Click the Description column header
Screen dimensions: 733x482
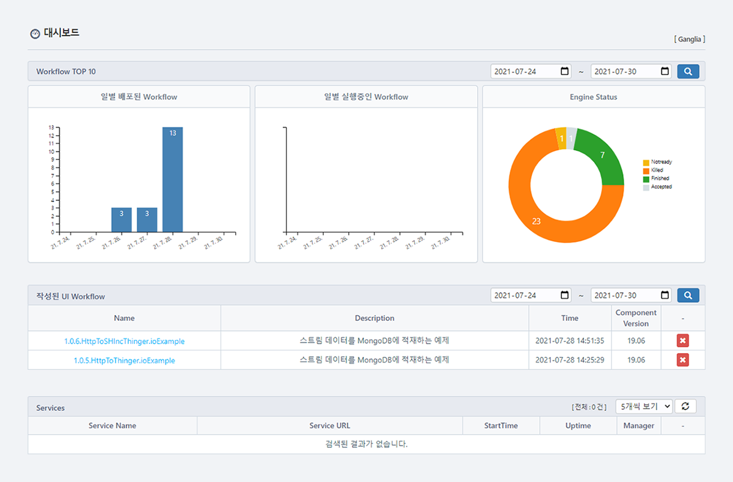tap(374, 318)
